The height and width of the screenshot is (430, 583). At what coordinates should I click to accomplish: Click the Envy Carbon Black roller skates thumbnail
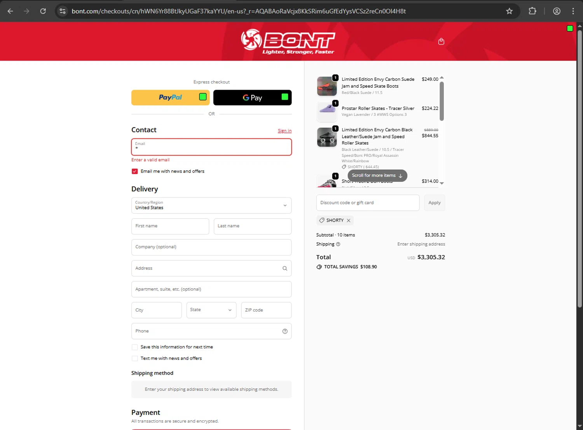point(327,137)
